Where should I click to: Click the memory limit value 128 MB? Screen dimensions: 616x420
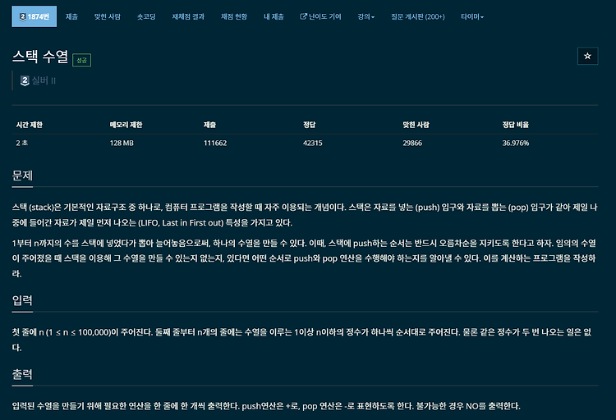(122, 143)
